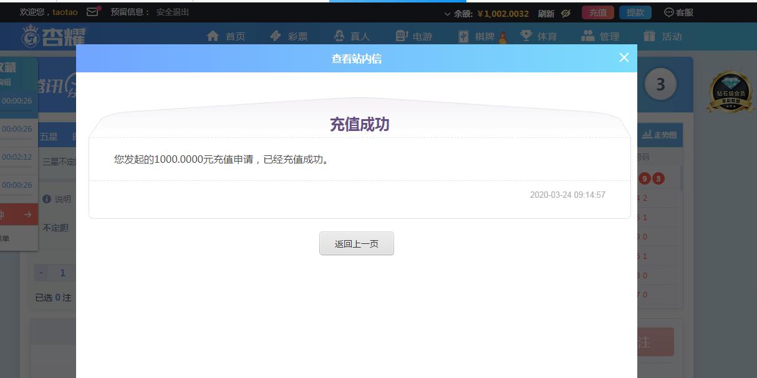Open 电游 slot games icon
The height and width of the screenshot is (378, 757).
(x=402, y=36)
